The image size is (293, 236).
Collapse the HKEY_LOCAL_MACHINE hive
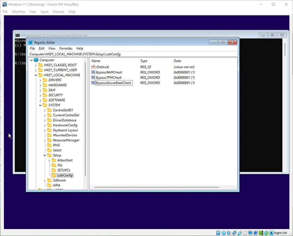point(36,75)
